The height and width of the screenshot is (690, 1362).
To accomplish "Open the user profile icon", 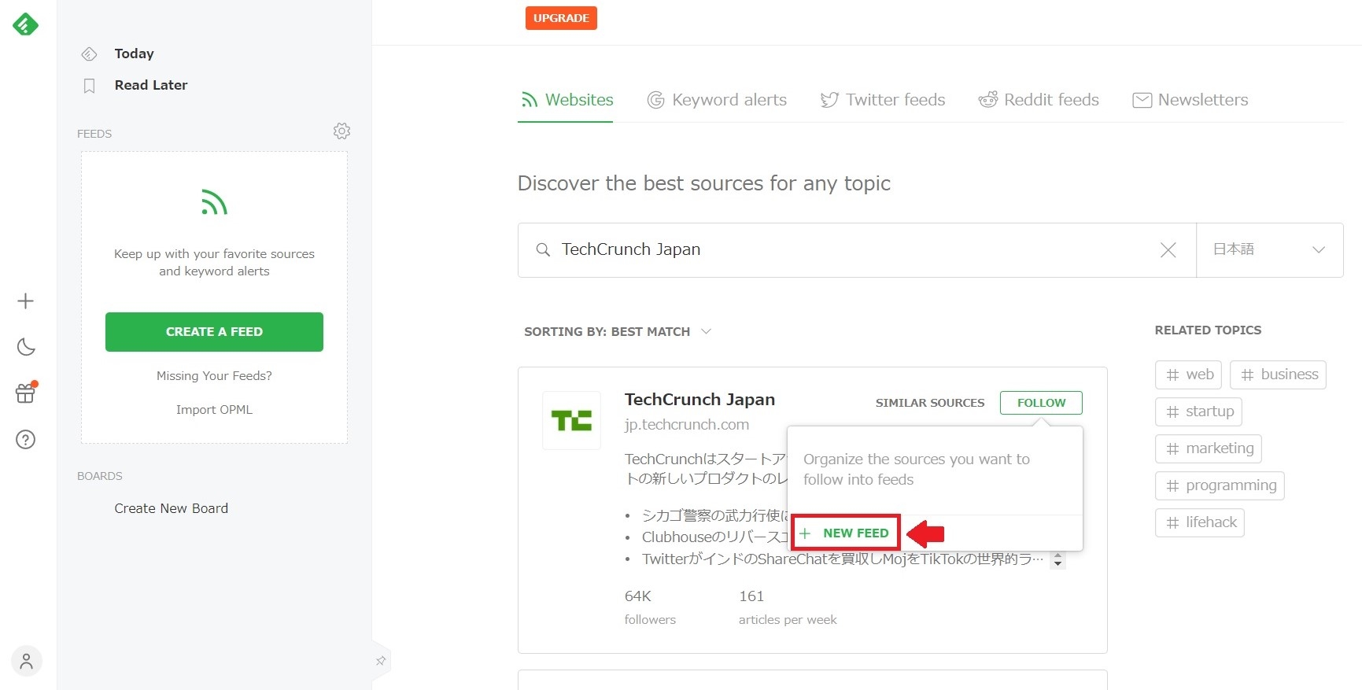I will click(x=27, y=661).
